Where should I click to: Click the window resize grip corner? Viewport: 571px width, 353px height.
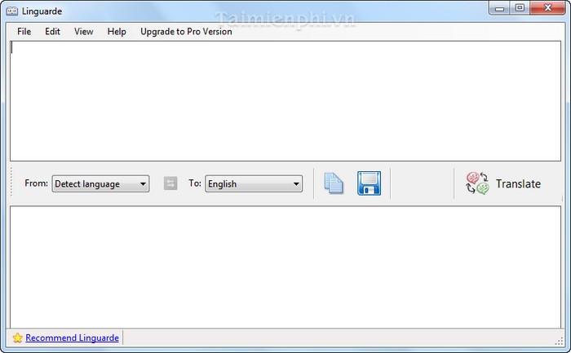tap(559, 341)
